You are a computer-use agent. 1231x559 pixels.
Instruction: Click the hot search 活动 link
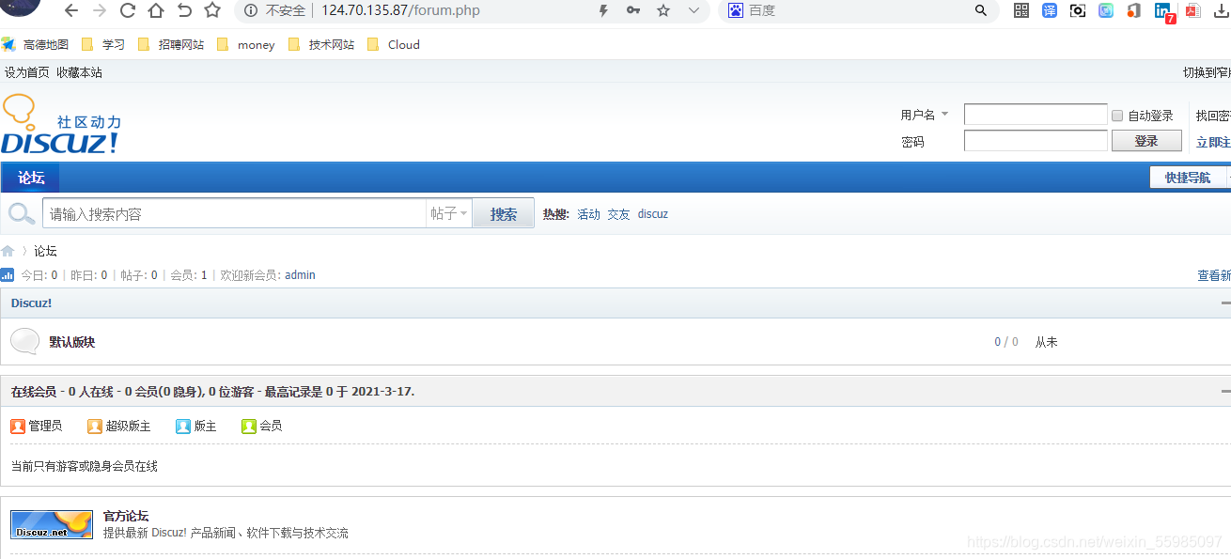(x=588, y=214)
